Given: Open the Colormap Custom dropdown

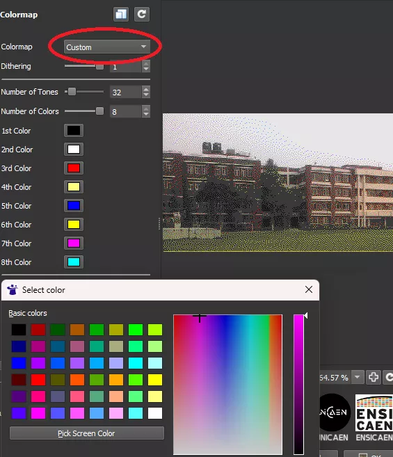Looking at the screenshot, I should click(106, 47).
